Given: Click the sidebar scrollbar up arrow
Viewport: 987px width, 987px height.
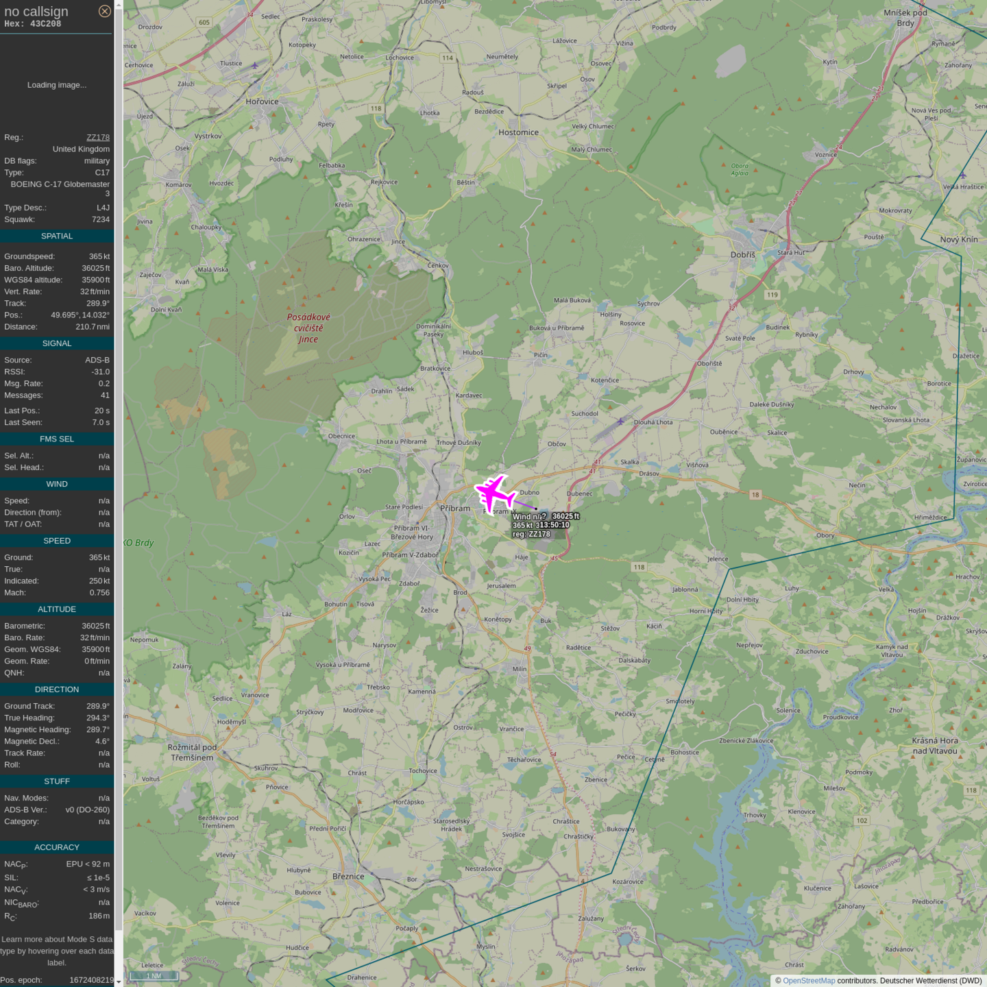Looking at the screenshot, I should point(119,5).
